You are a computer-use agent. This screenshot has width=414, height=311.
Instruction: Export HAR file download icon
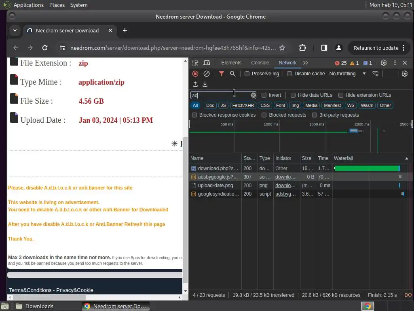click(205, 84)
